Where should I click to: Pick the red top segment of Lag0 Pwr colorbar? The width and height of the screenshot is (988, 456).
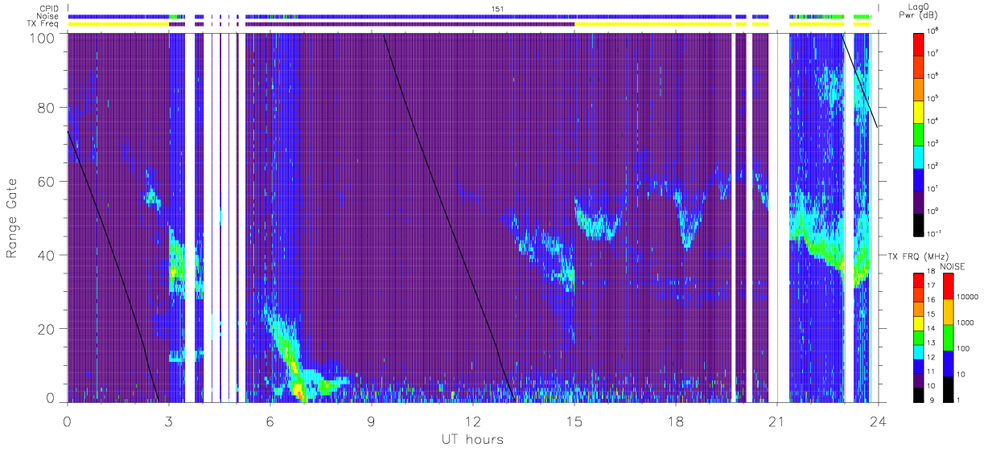click(919, 44)
